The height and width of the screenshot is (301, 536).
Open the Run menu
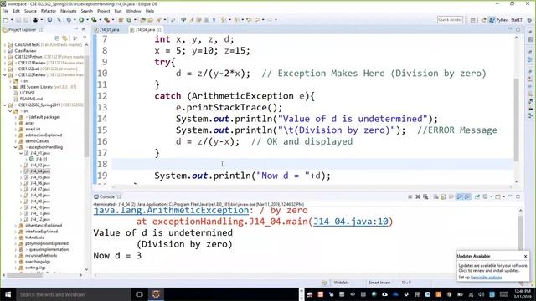tap(118, 11)
